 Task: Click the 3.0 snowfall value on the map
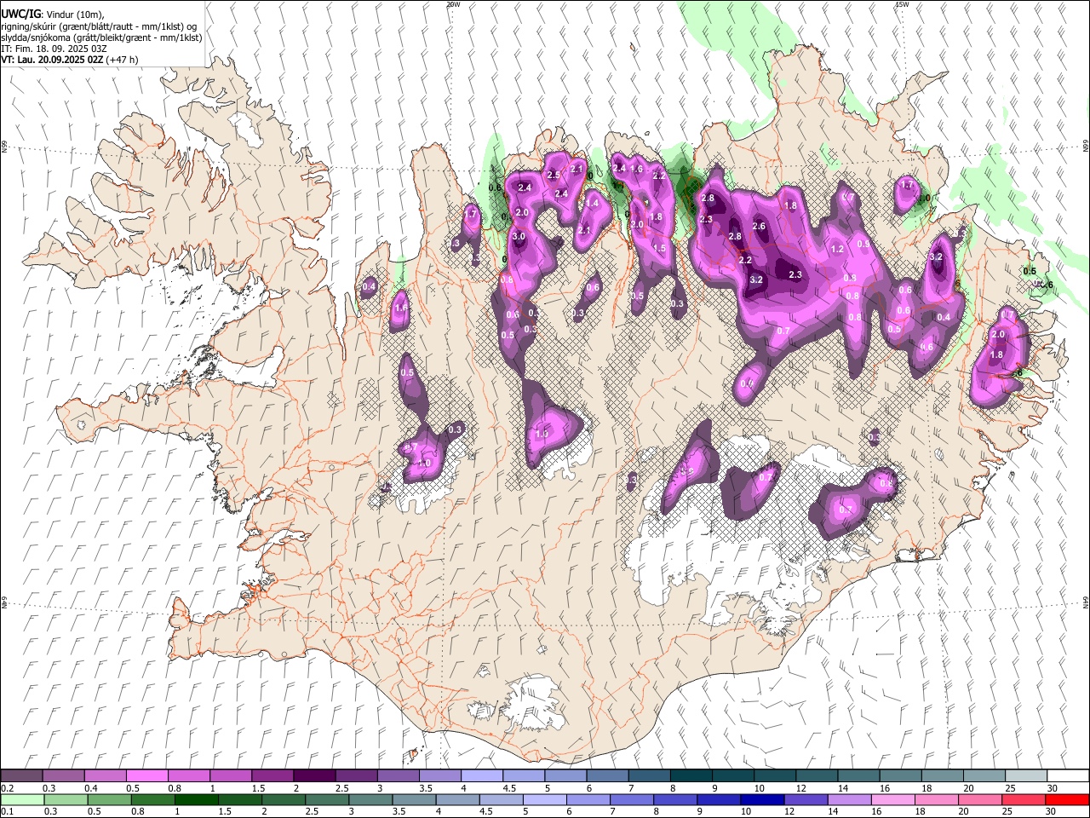click(x=519, y=236)
